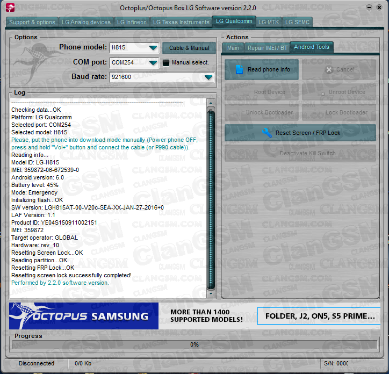Viewport: 389px width, 374px height.
Task: Click the blue document icon on Read phone info
Action: 239,69
